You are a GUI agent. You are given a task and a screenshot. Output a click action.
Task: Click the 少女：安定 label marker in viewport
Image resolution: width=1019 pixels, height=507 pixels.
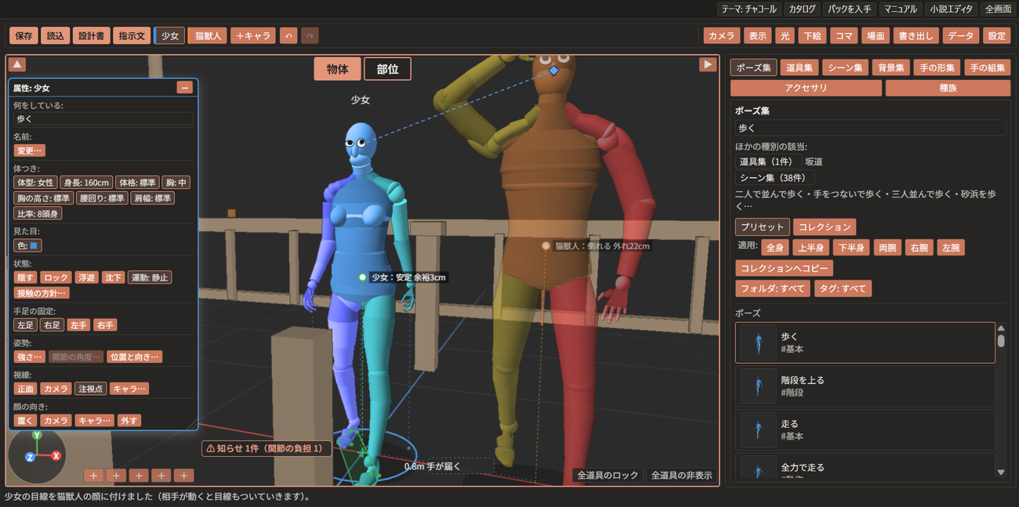coord(363,277)
